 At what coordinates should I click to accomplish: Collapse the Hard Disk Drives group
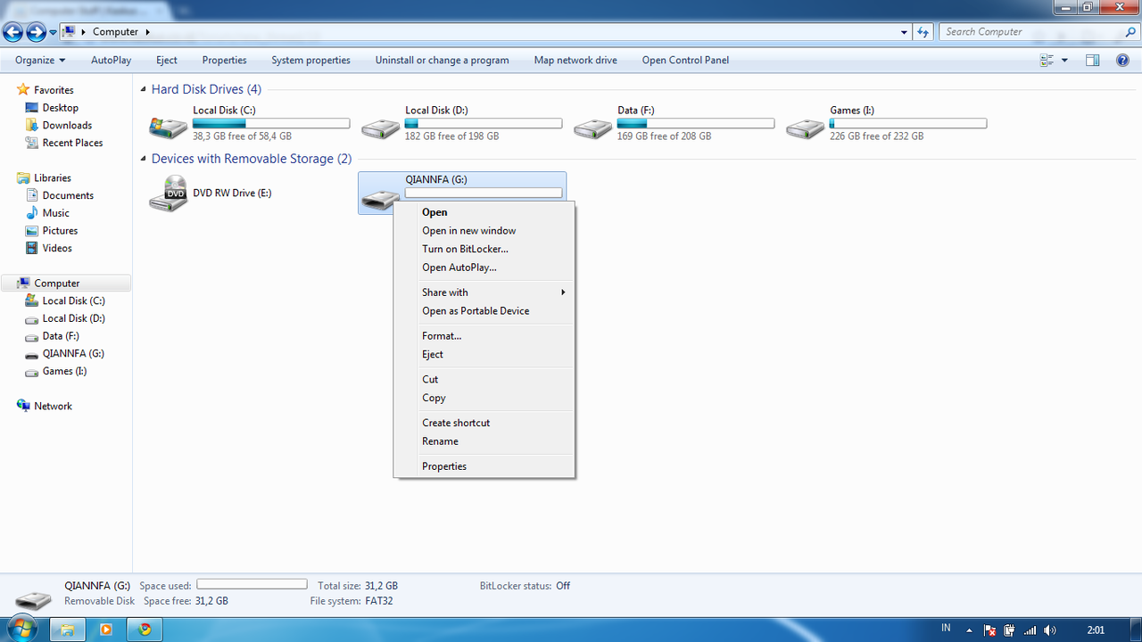tap(144, 89)
